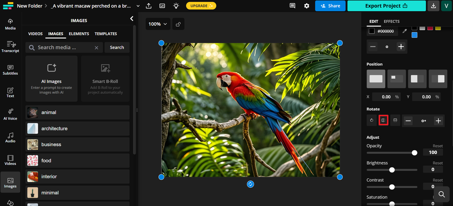This screenshot has width=453, height=206.
Task: Click Export Project button
Action: (386, 6)
